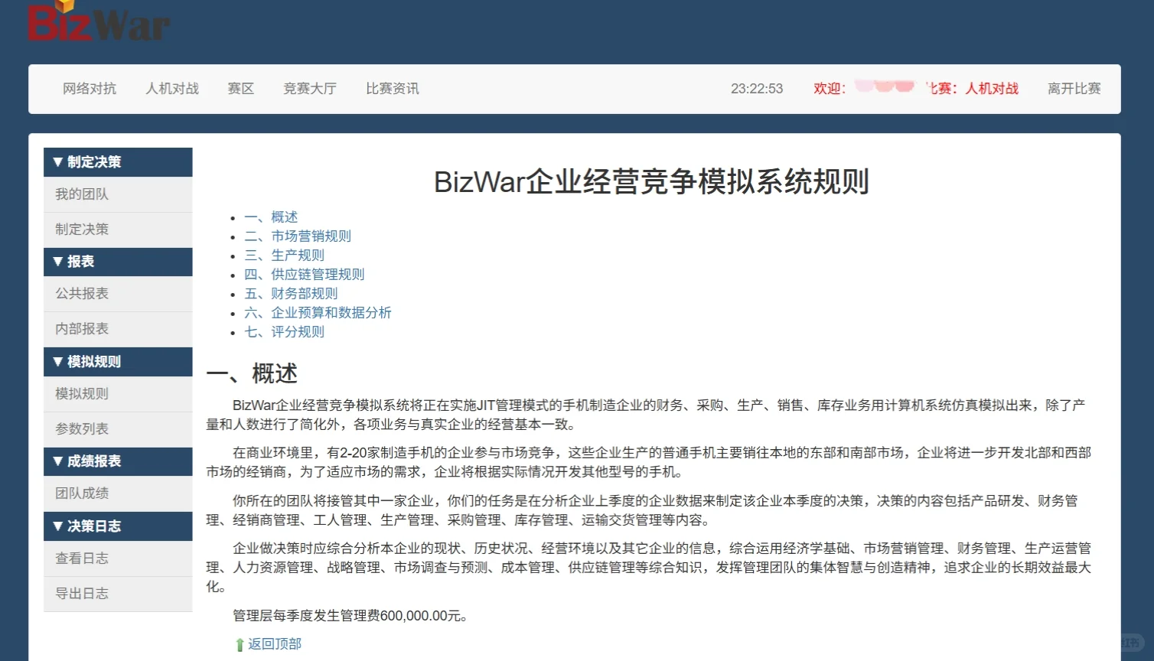Collapse the 模拟规则 sidebar header

(x=118, y=362)
